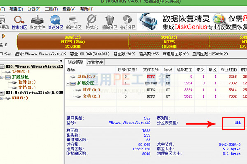This screenshot has height=164, width=247.
Task: Click the 格式化 format icon
Action: pos(92,22)
